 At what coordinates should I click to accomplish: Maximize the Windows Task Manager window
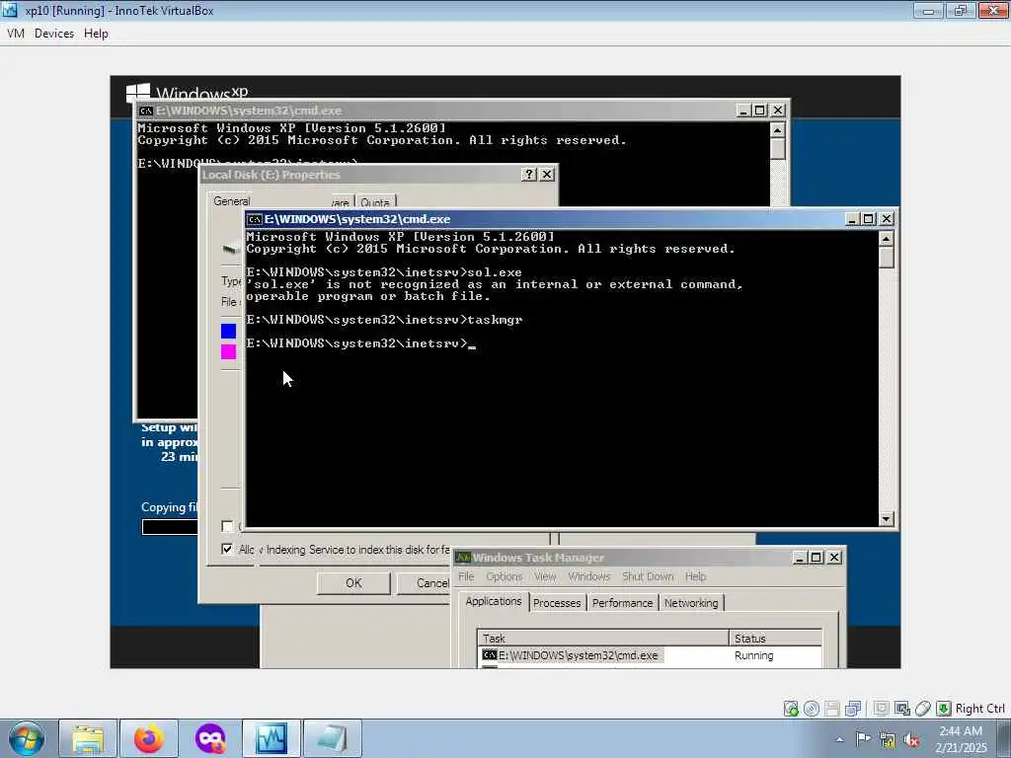pos(817,558)
